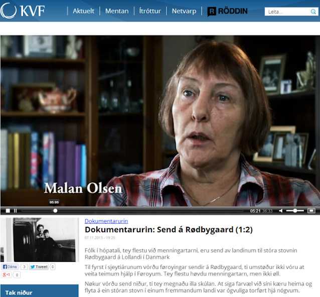Click the Leita search field

coord(287,12)
